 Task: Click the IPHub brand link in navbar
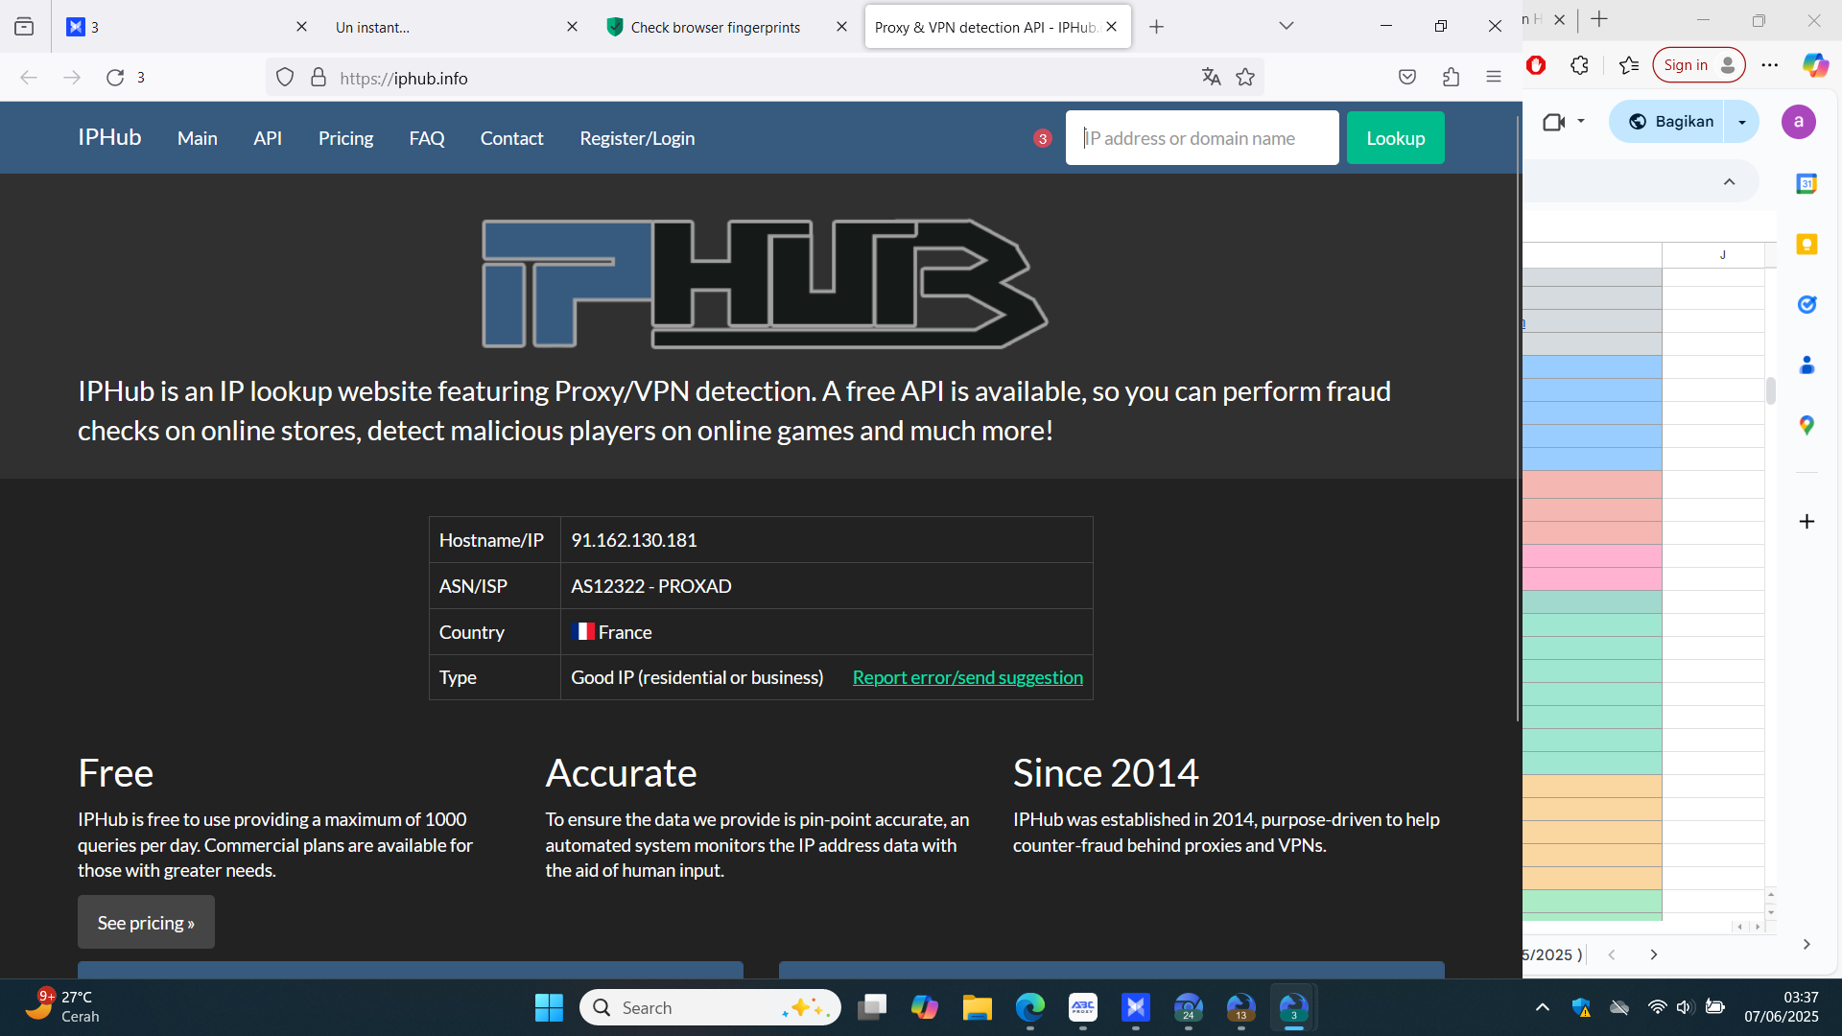tap(109, 137)
